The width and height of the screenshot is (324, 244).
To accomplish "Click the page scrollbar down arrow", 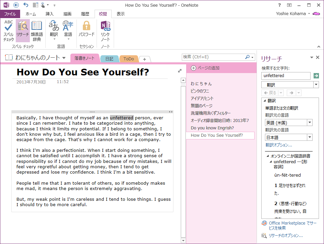I will (183, 240).
